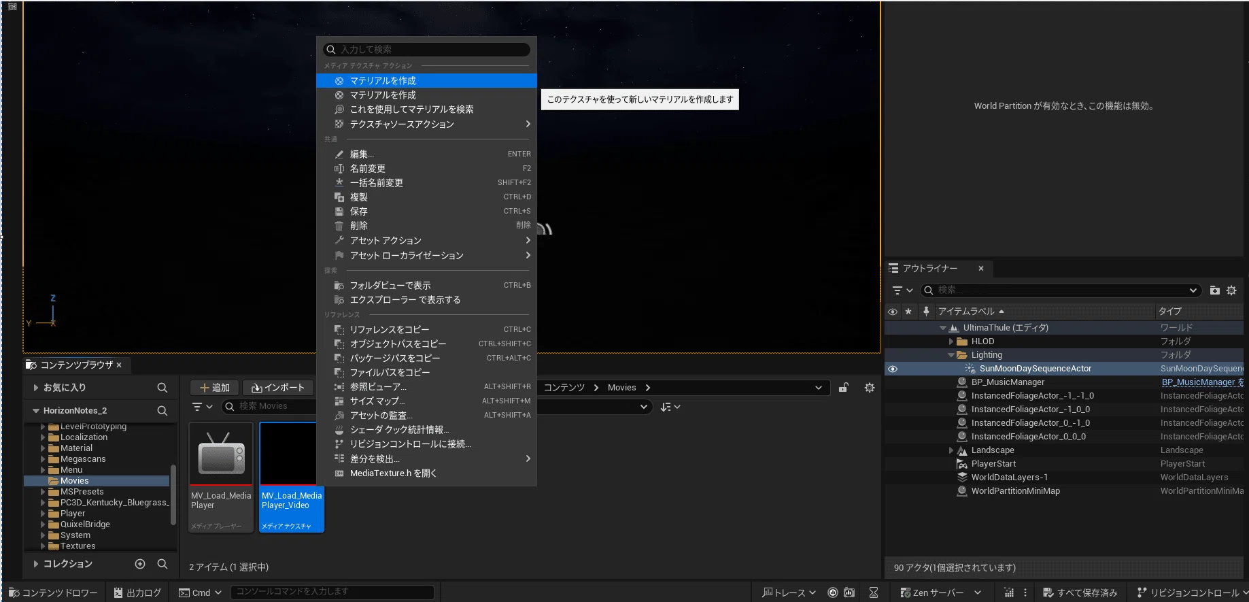1249x602 pixels.
Task: Switch to the アウトライナー tab
Action: (930, 269)
